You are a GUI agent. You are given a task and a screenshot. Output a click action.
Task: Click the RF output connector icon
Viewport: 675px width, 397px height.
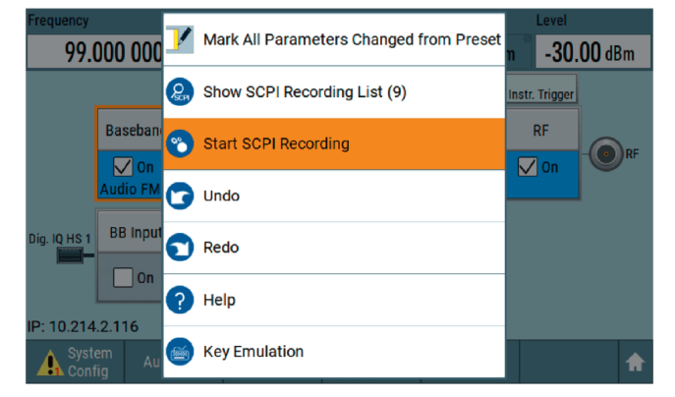(x=607, y=153)
